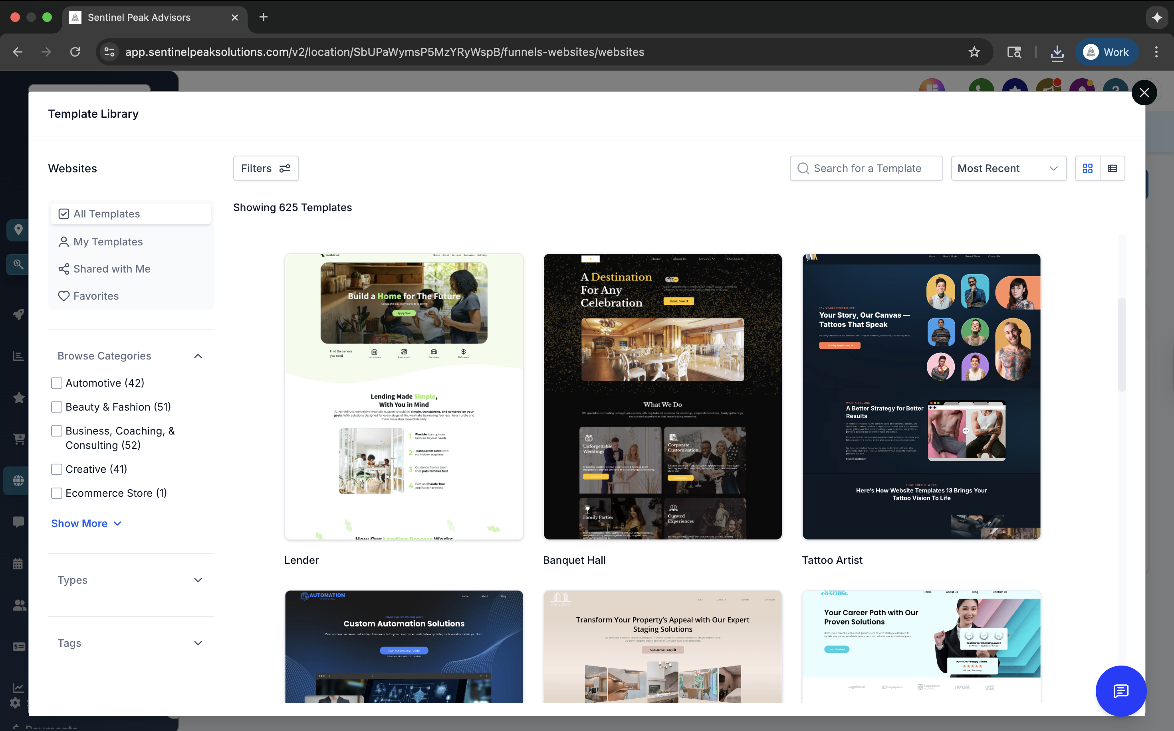Switch to list view layout

tap(1112, 168)
